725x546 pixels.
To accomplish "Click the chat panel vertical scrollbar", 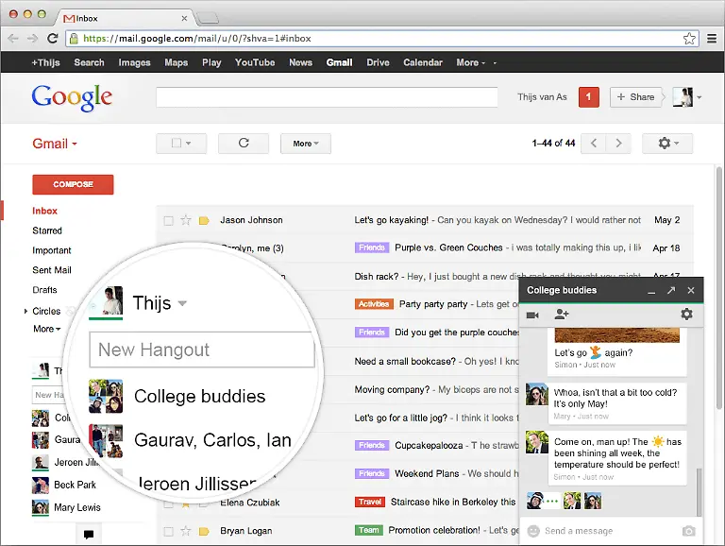I will pyautogui.click(x=700, y=491).
